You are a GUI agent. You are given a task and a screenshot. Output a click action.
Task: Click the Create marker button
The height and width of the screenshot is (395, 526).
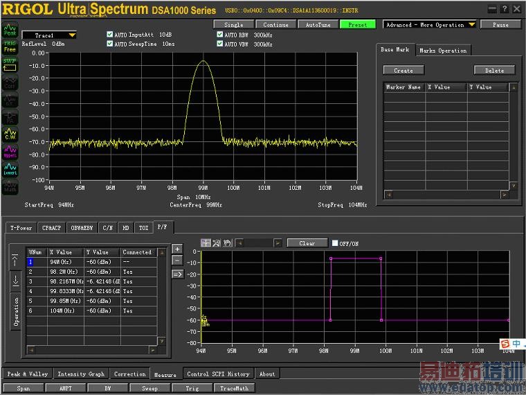403,70
